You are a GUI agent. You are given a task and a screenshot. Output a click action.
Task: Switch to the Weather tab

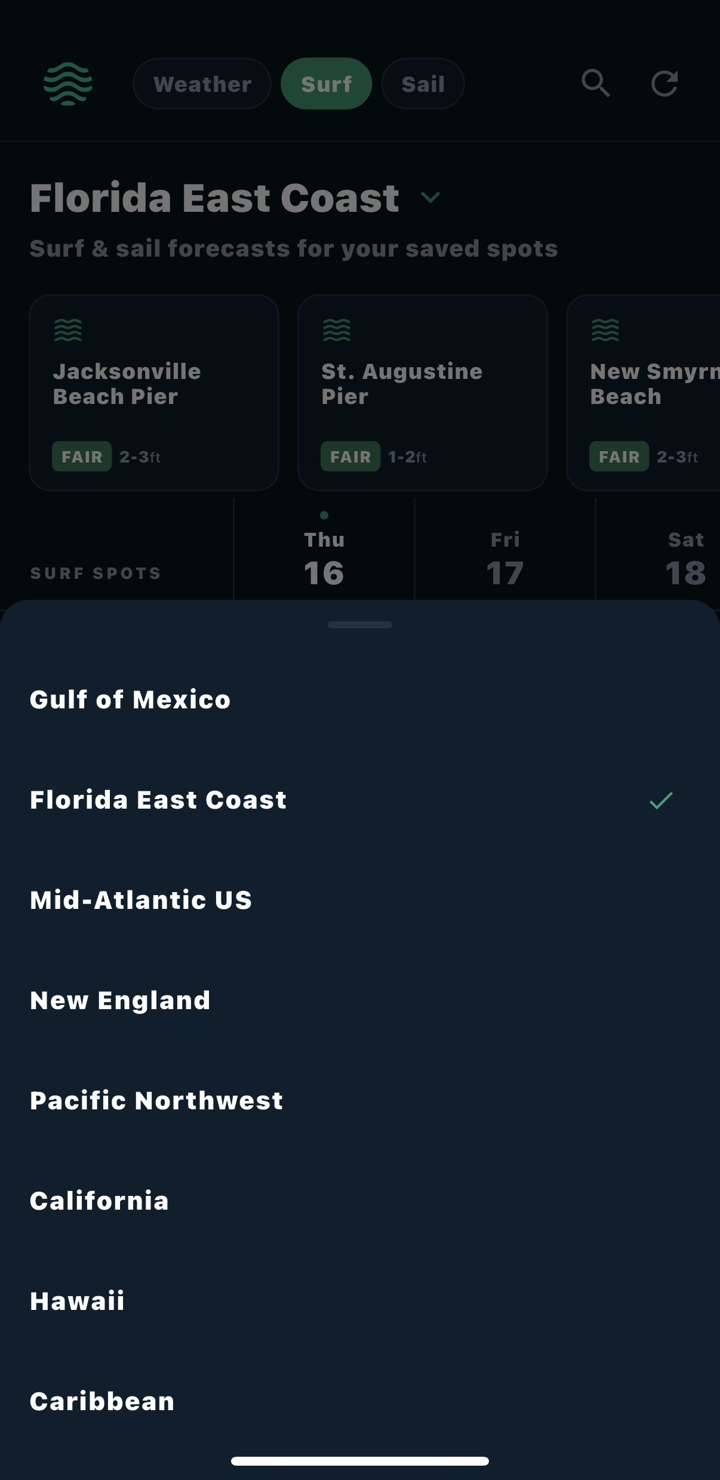coord(202,84)
